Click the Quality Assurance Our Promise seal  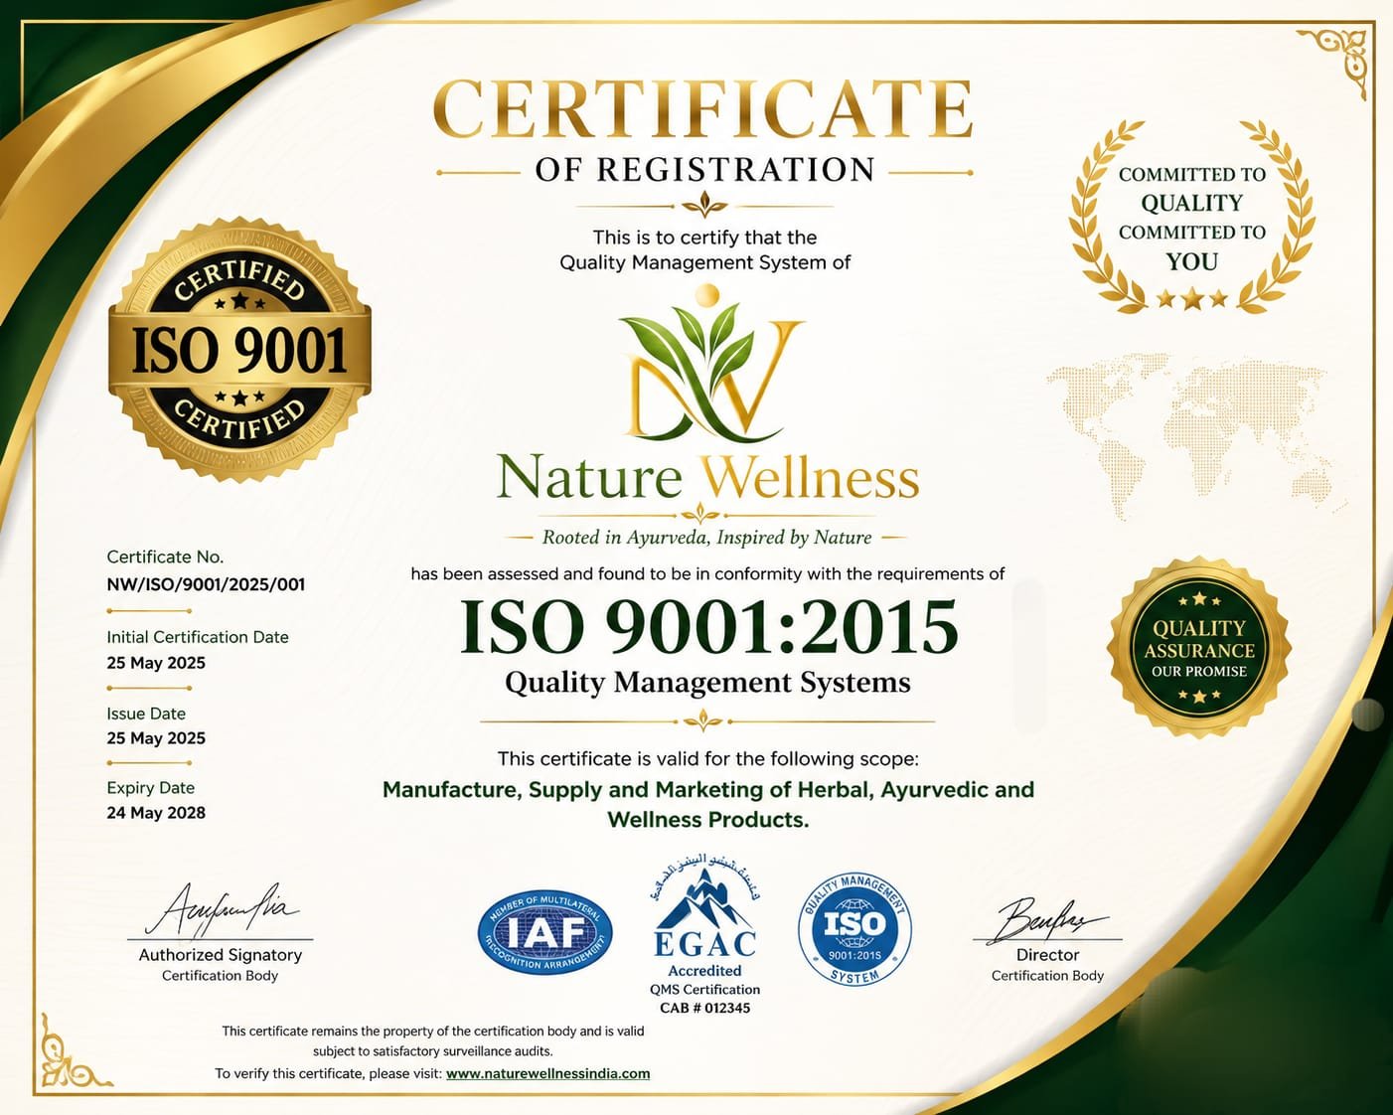1199,648
